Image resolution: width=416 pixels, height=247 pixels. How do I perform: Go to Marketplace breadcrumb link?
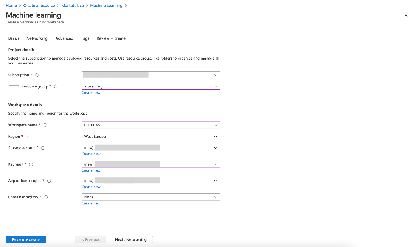(73, 6)
